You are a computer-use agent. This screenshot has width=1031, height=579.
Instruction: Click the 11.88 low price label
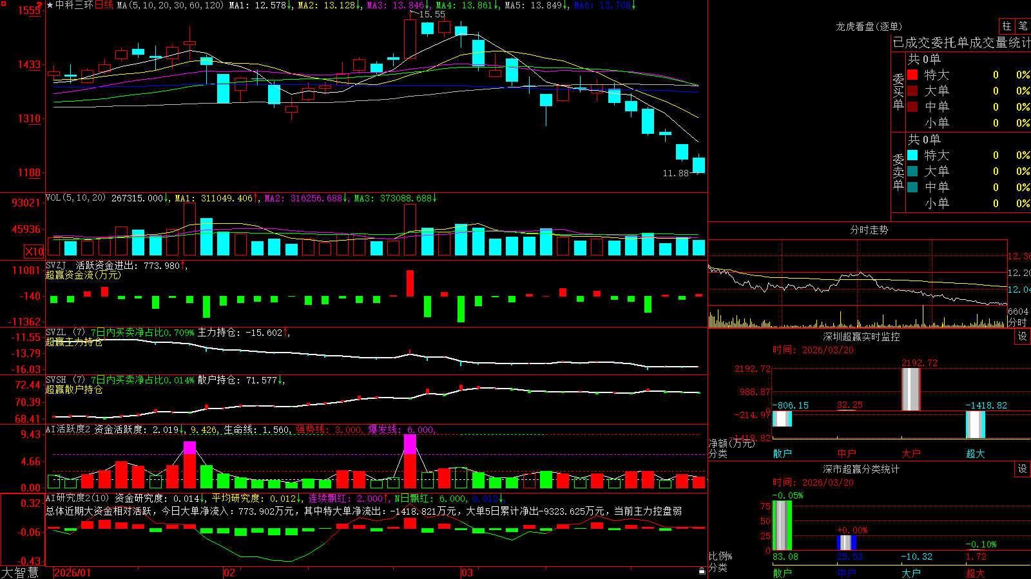coord(675,173)
